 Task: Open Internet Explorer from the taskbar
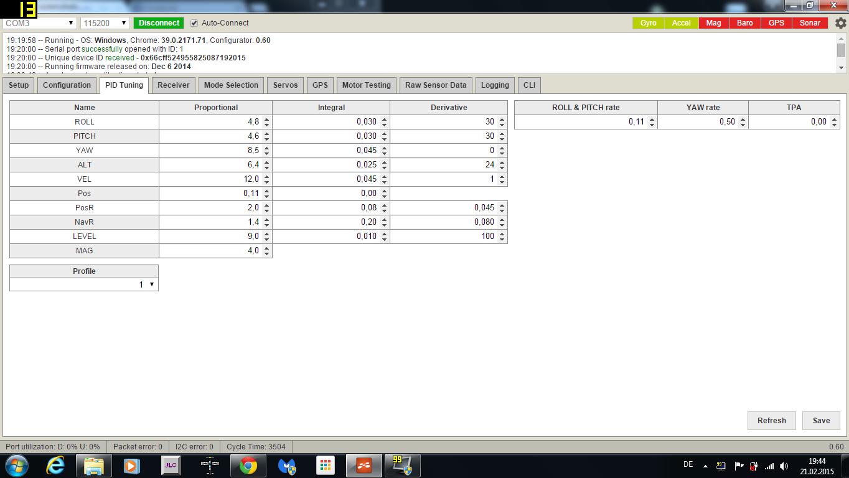pos(55,466)
